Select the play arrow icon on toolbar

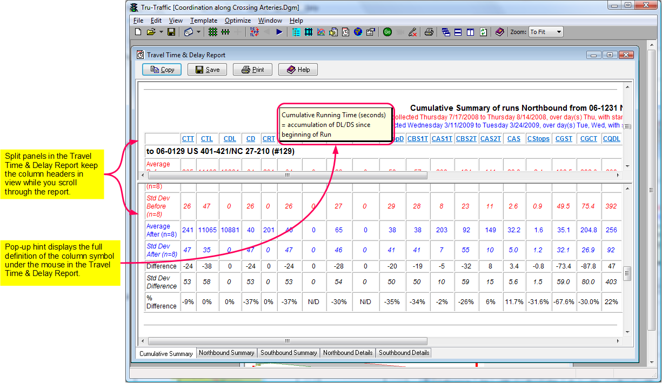(279, 32)
